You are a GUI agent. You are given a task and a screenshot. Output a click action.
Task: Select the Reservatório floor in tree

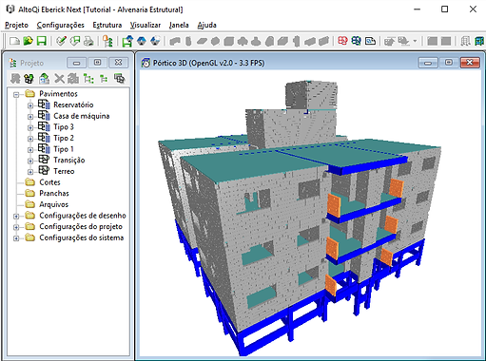point(73,104)
